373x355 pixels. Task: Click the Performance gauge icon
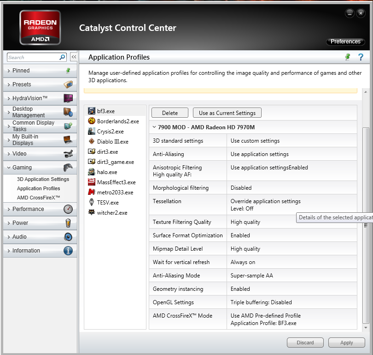click(x=68, y=209)
